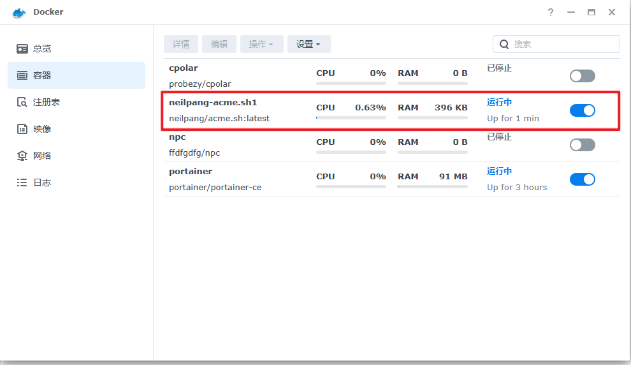Click the 396 KB RAM value
The image size is (631, 365).
pos(451,108)
